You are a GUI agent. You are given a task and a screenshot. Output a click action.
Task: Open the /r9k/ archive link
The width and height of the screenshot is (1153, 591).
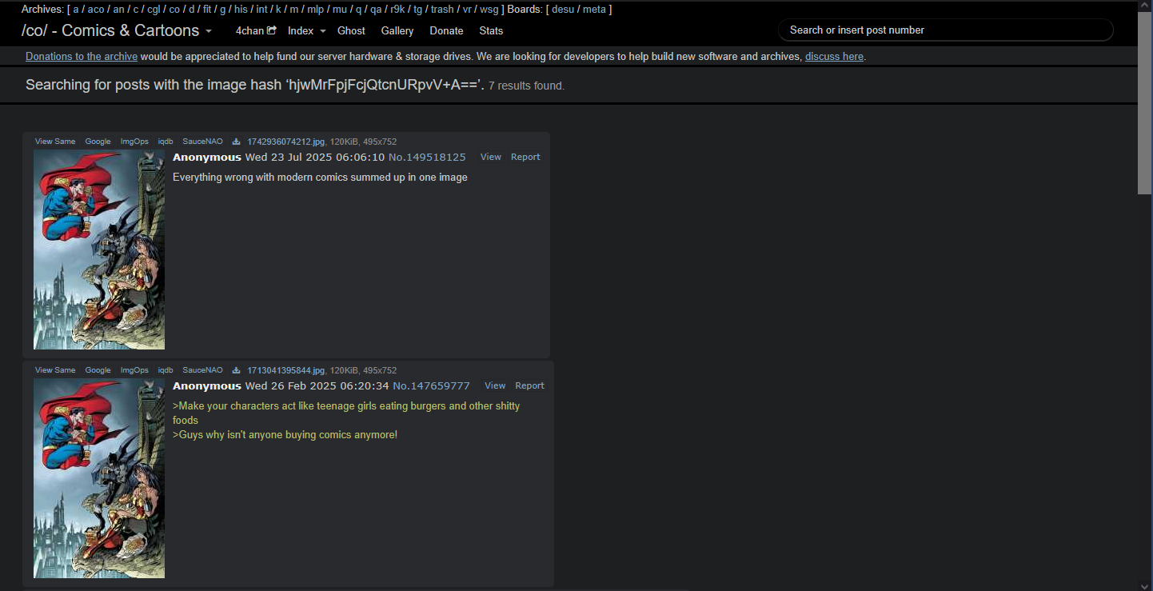397,10
